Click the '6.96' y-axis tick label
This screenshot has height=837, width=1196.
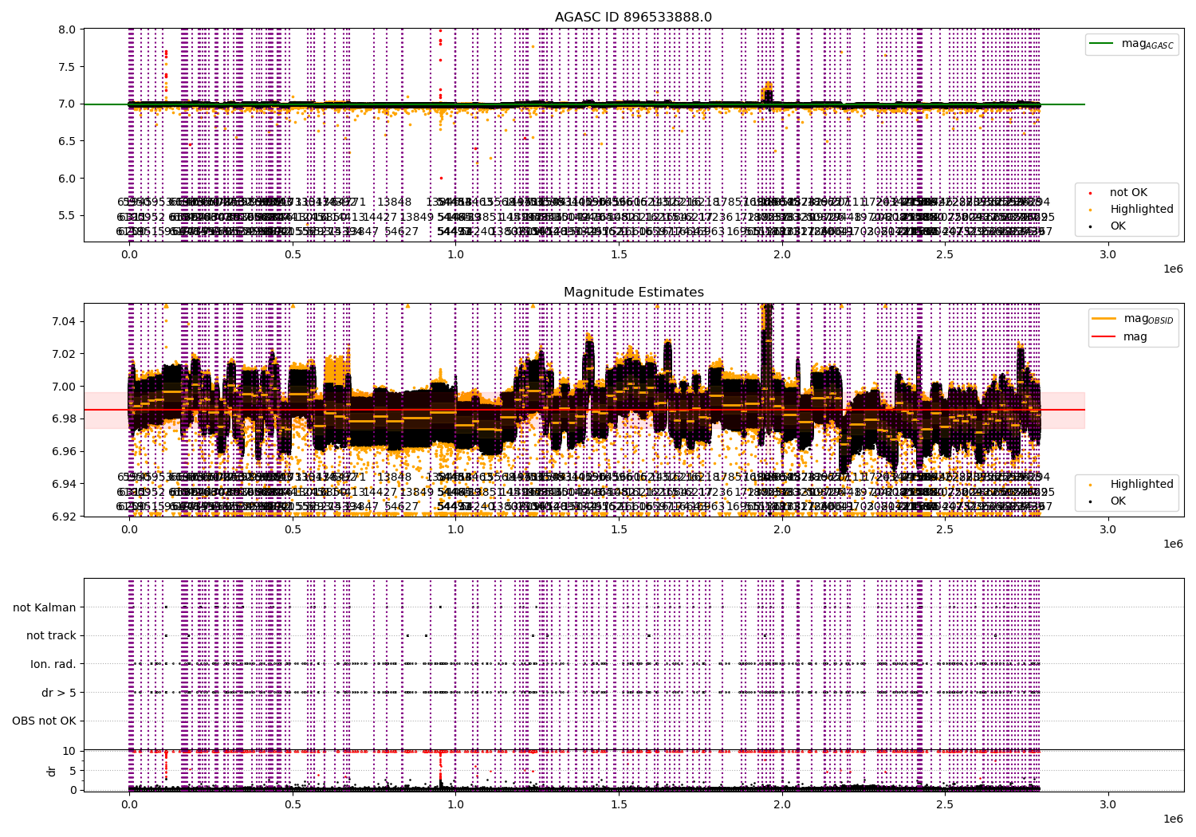click(65, 451)
